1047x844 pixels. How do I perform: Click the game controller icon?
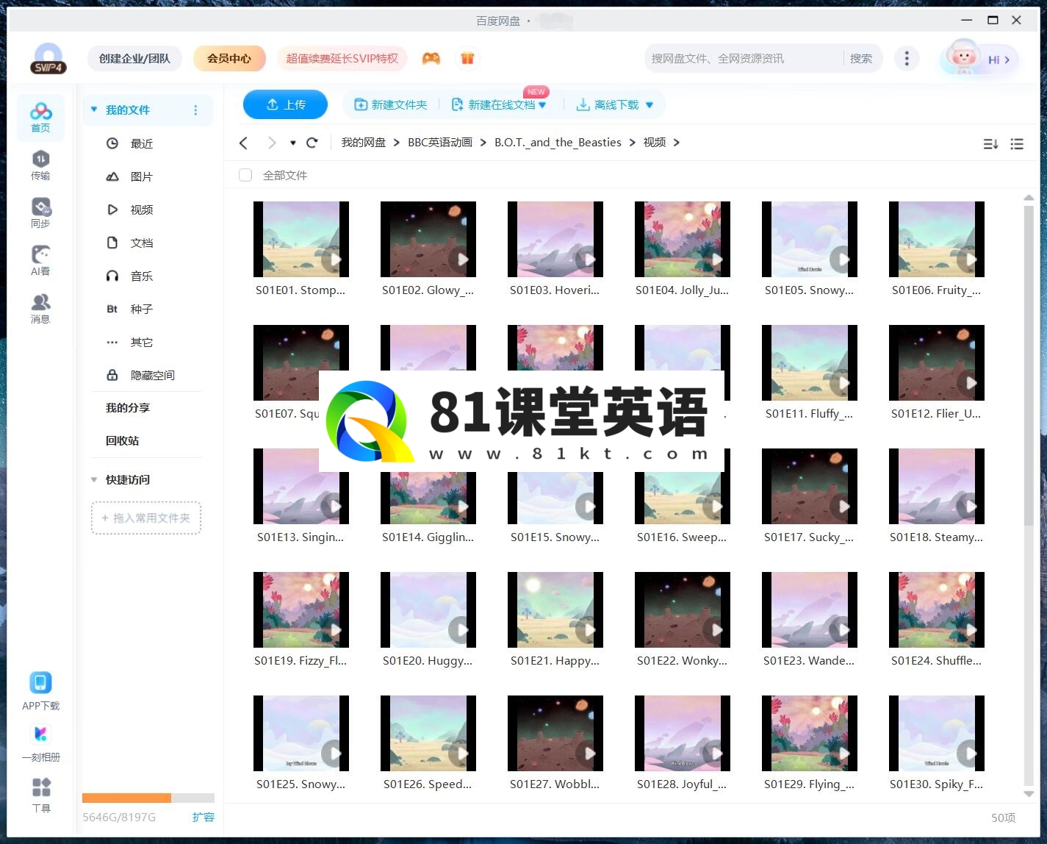[431, 58]
